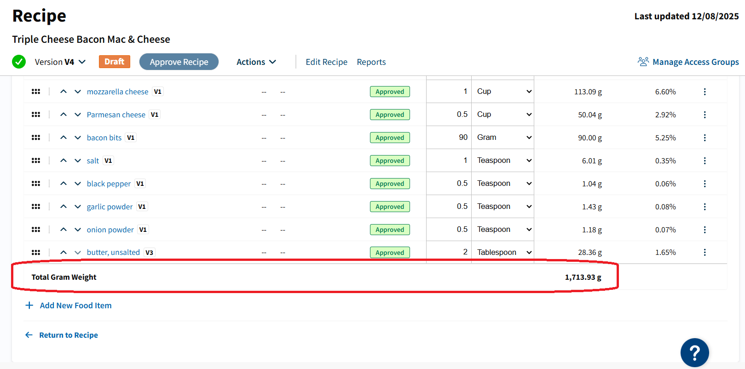The height and width of the screenshot is (369, 745).
Task: Open the more options menu for mozzarella cheese
Action: 705,92
